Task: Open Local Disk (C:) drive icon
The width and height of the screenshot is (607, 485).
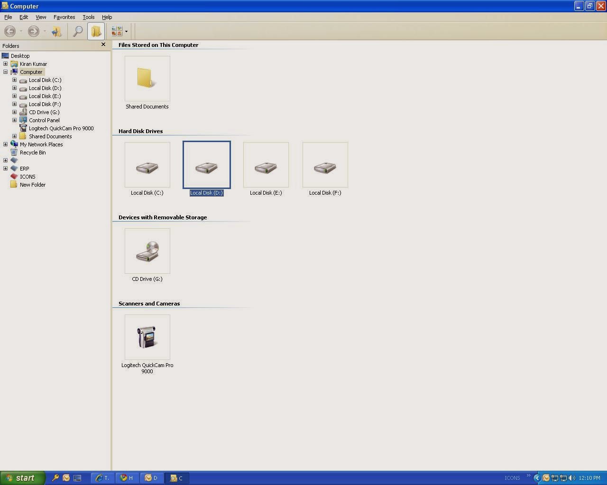Action: tap(147, 165)
